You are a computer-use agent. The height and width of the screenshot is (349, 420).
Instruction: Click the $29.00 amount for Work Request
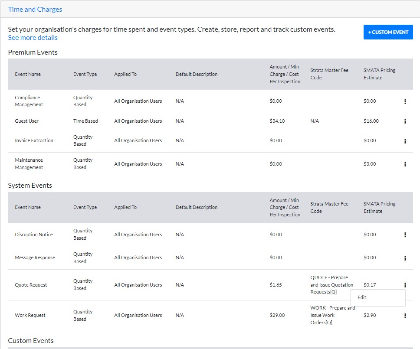277,315
